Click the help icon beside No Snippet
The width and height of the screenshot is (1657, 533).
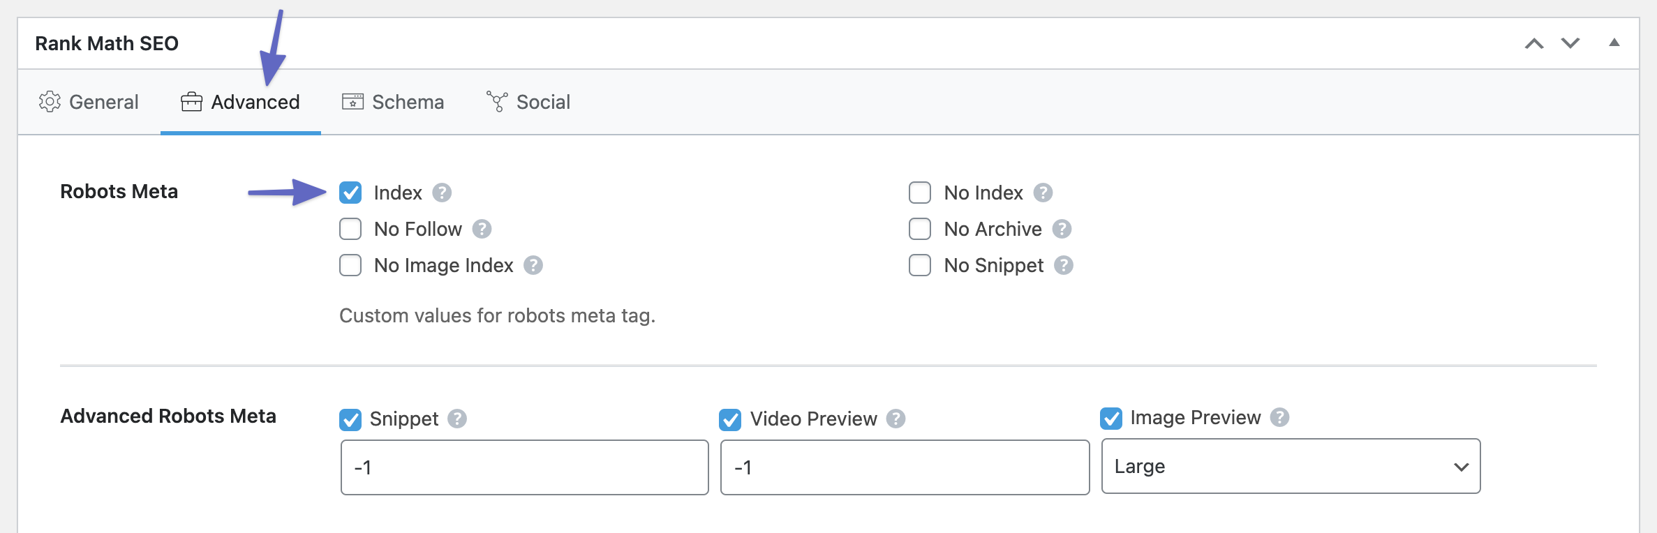coord(1064,265)
